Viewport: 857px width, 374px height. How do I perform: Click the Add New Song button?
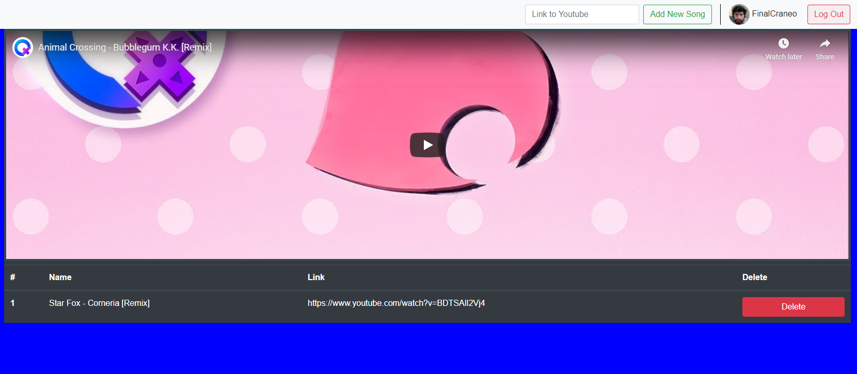[677, 14]
